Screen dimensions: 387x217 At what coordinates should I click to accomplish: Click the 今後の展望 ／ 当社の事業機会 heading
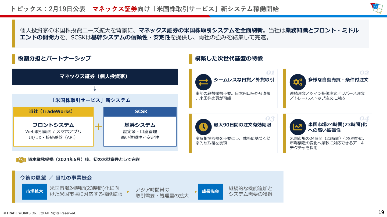pyautogui.click(x=56, y=178)
